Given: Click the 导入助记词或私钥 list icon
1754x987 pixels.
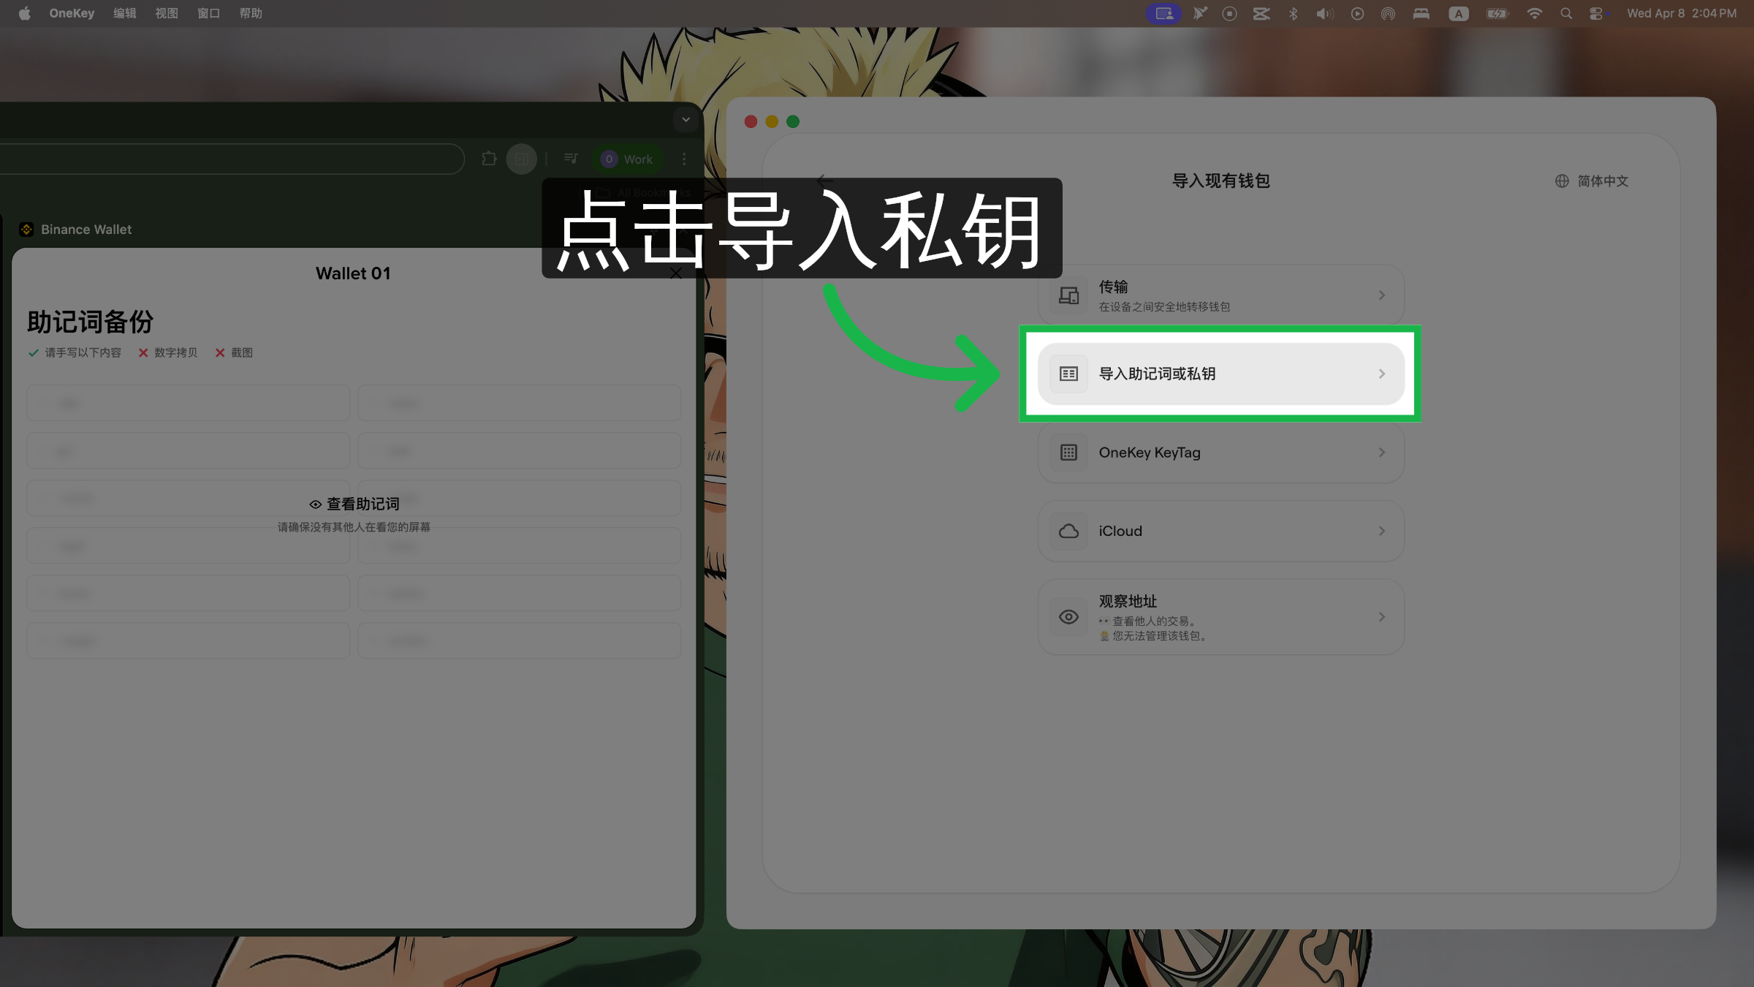Looking at the screenshot, I should click(x=1068, y=374).
